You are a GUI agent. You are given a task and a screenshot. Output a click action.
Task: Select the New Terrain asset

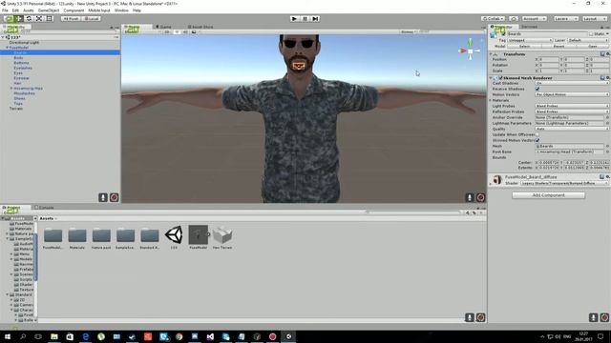click(x=222, y=237)
